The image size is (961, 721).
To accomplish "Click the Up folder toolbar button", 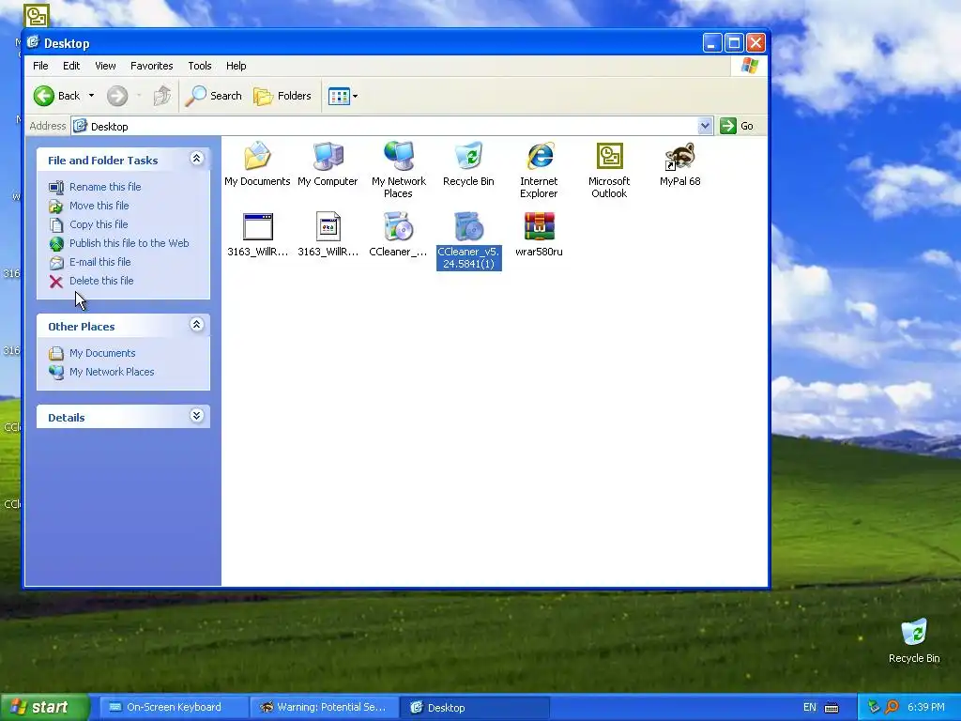I will click(x=161, y=96).
